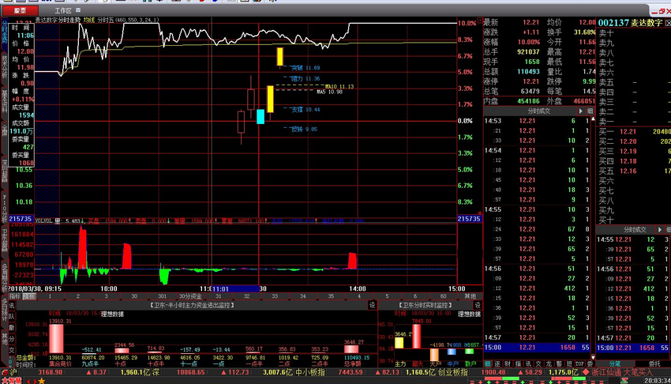This screenshot has height=384, width=671.
Task: Select 技术分析 in the left vertical sidebar
Action: [4, 66]
